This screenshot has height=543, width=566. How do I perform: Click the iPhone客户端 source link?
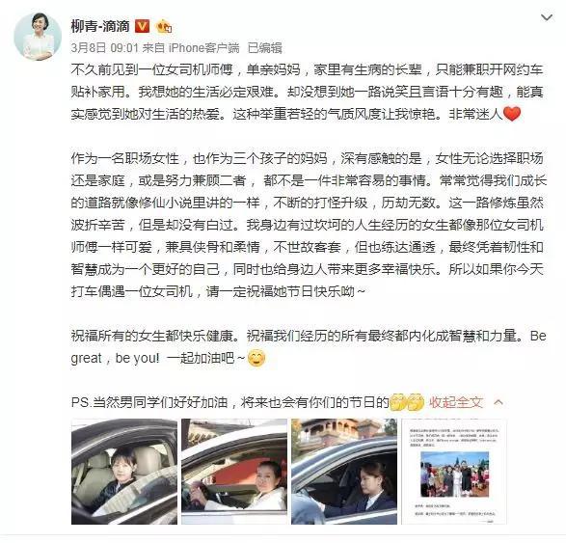204,48
